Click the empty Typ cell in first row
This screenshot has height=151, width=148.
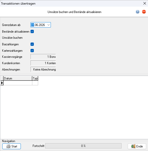(x=35, y=83)
